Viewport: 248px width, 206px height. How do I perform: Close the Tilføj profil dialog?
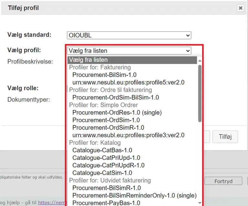tap(241, 8)
